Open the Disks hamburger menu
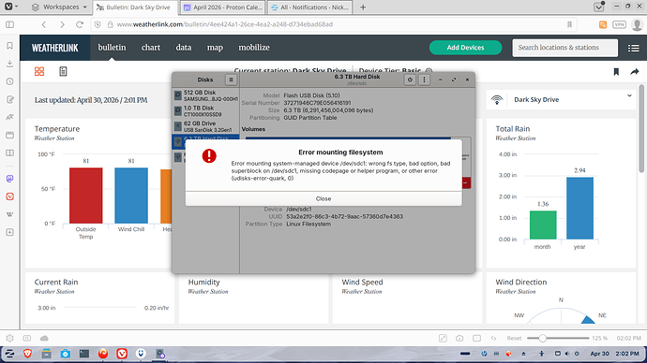The width and height of the screenshot is (647, 363). pyautogui.click(x=231, y=80)
